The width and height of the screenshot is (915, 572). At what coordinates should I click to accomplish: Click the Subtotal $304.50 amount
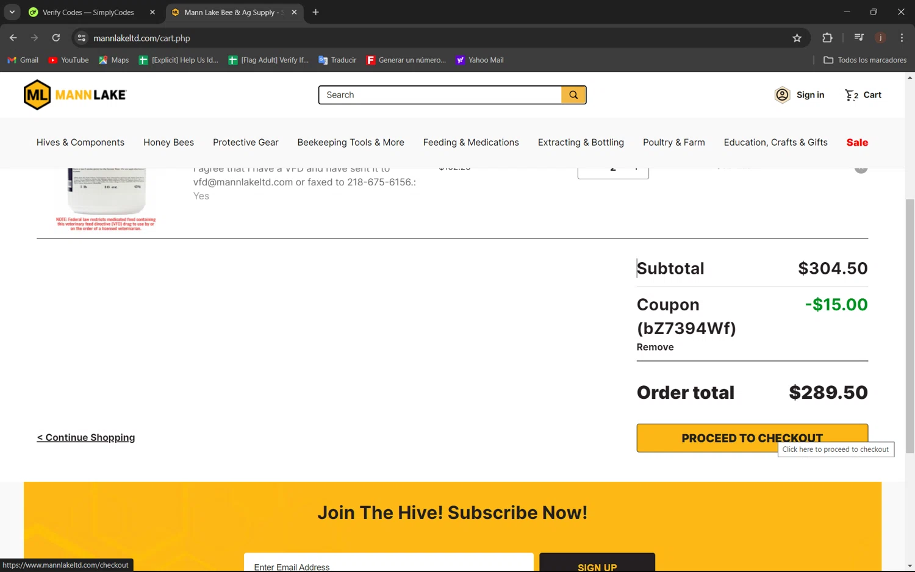pos(833,268)
